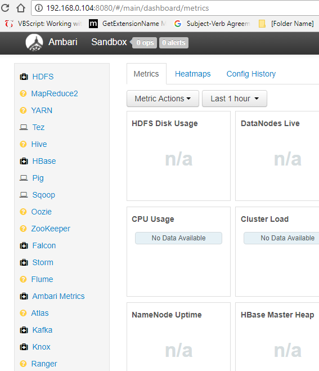Viewport: 319px width, 371px height.
Task: Open the Tez service link
Action: (x=38, y=127)
